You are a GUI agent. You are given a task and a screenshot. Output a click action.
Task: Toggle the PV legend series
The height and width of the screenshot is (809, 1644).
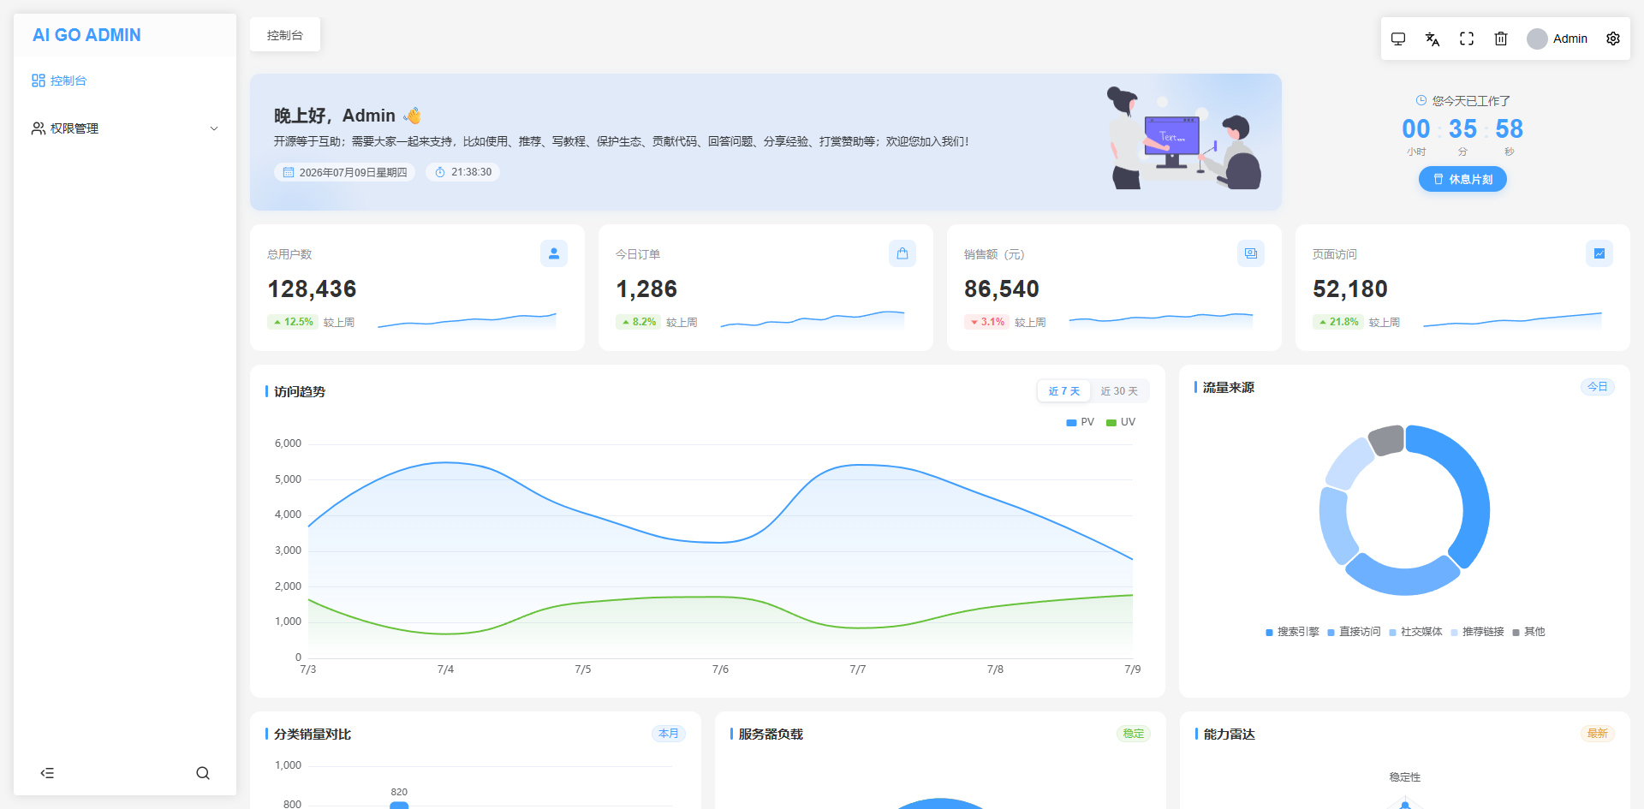click(x=1081, y=422)
